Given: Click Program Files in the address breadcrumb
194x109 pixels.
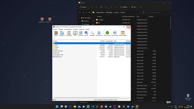Looking at the screenshot, I should [x=100, y=12].
